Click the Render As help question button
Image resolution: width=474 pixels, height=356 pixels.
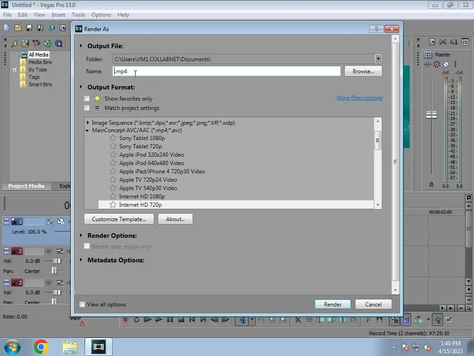[x=376, y=29]
